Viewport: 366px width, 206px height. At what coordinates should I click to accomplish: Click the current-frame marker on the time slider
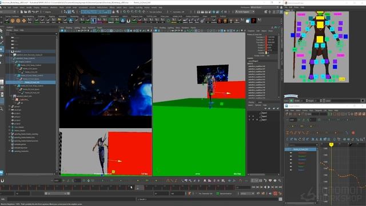(140, 188)
